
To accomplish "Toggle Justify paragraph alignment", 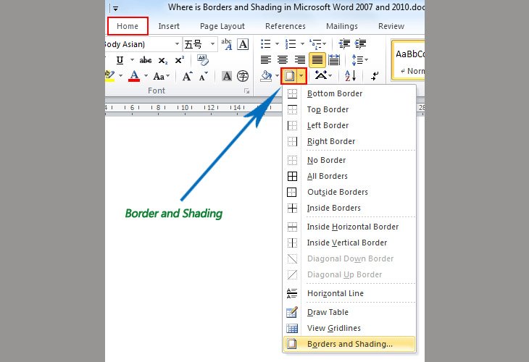I will 317,60.
